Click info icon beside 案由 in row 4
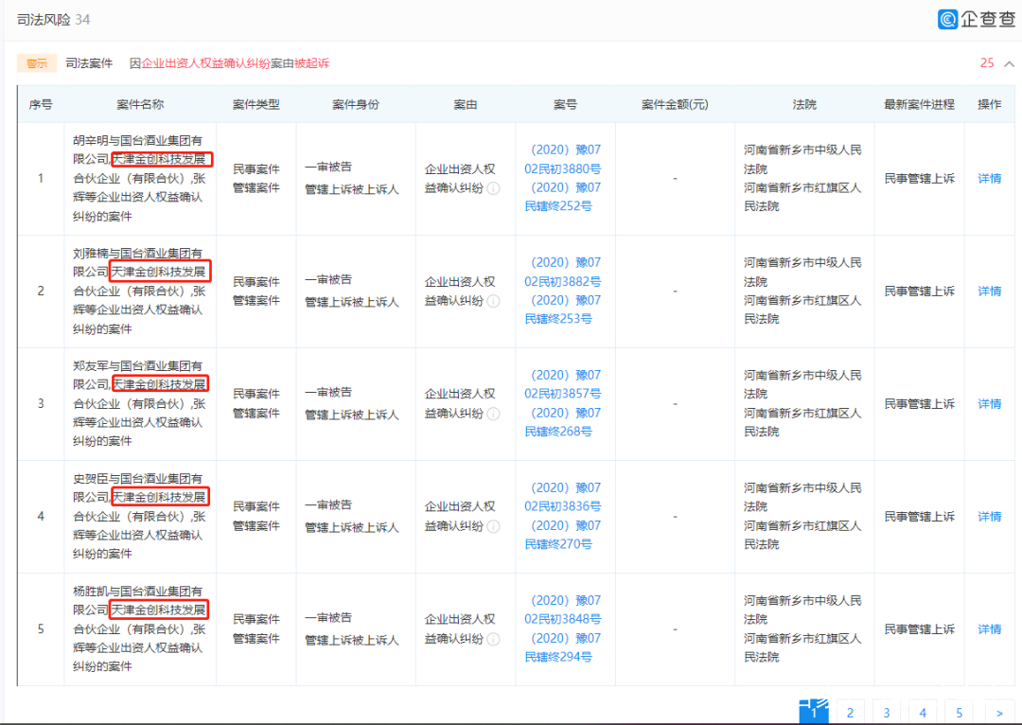Screen dimensions: 1022x725 [x=493, y=527]
